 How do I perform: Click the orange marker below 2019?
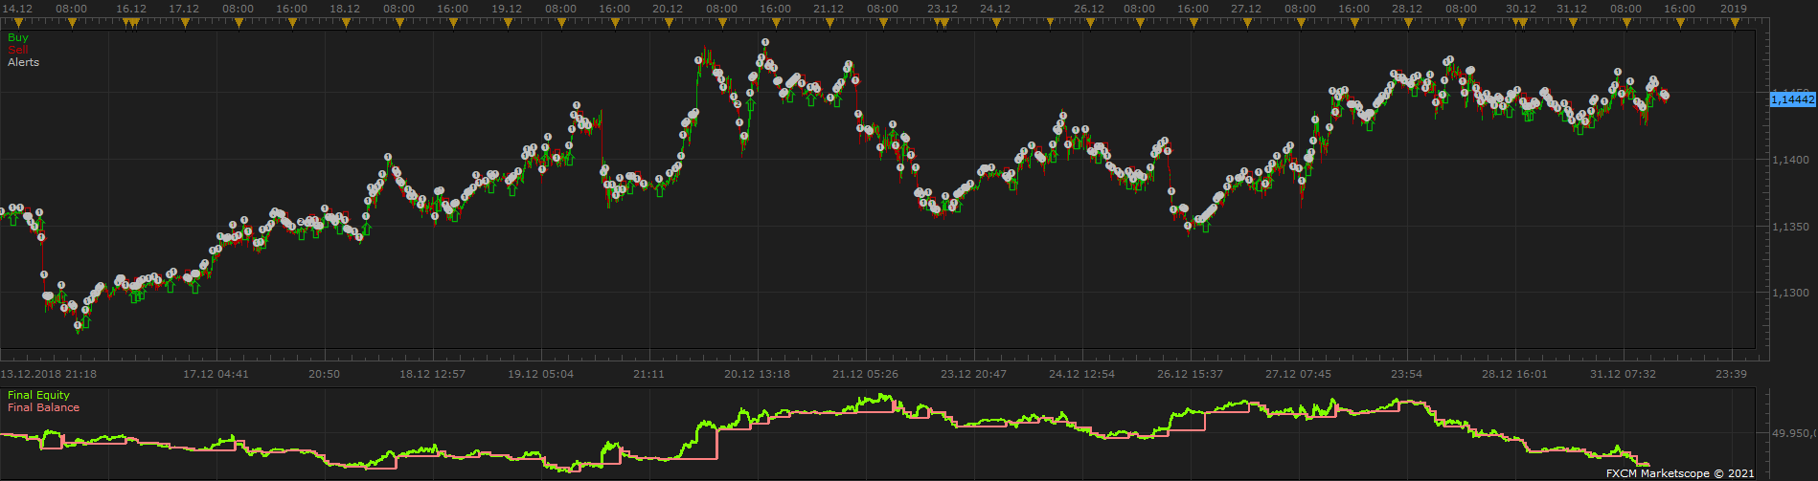[1734, 24]
